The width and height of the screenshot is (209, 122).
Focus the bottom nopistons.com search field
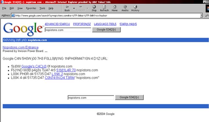click(91, 98)
